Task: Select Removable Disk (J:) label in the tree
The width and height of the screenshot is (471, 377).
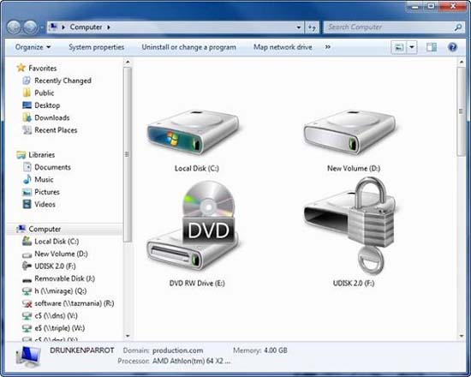Action: coord(64,278)
